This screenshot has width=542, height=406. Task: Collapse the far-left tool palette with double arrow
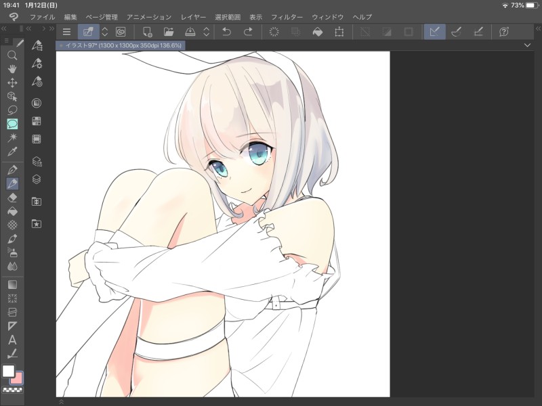click(x=4, y=28)
